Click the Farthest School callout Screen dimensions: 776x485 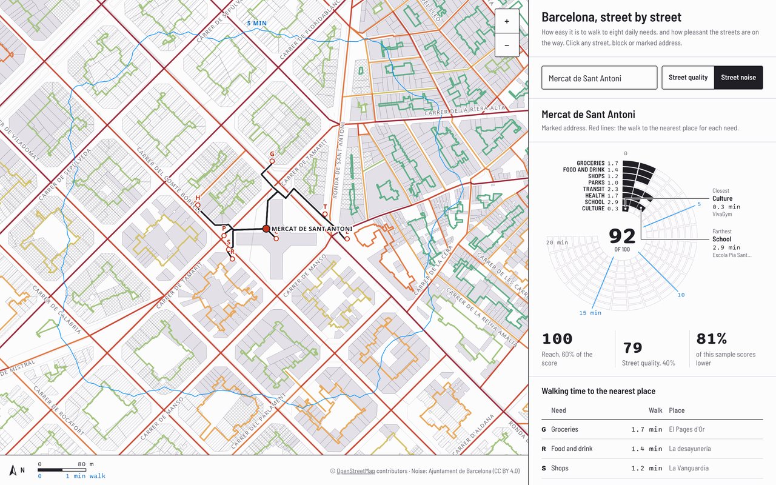tap(732, 243)
